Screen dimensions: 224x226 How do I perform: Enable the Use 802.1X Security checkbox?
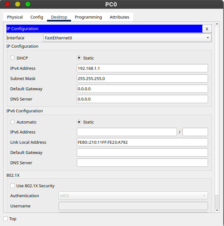point(12,186)
